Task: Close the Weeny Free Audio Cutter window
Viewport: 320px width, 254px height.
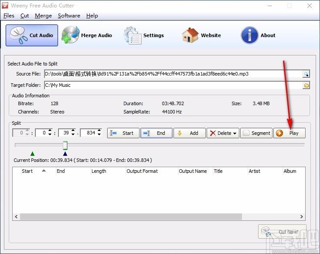Action: point(310,6)
